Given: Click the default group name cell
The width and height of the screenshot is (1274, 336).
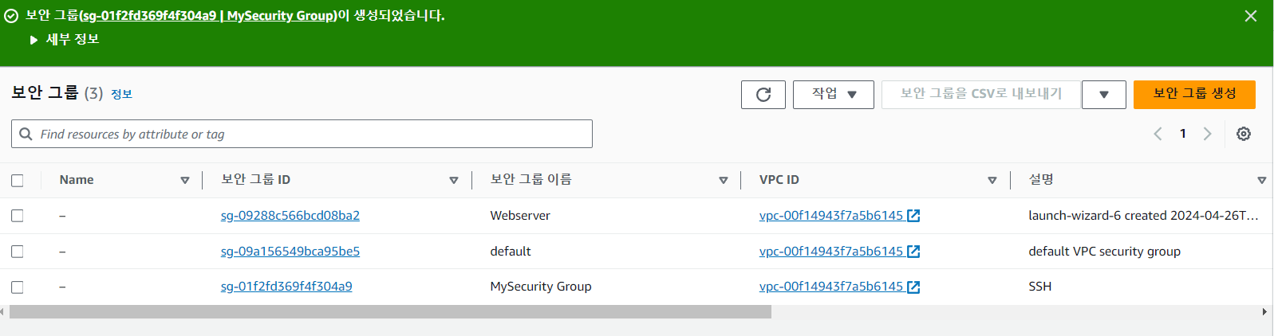Looking at the screenshot, I should (511, 252).
